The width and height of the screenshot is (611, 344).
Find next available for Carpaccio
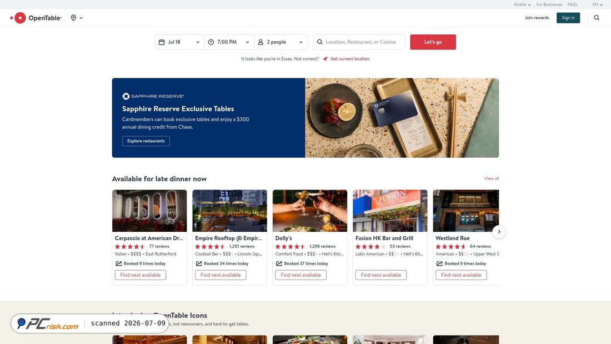click(x=141, y=275)
